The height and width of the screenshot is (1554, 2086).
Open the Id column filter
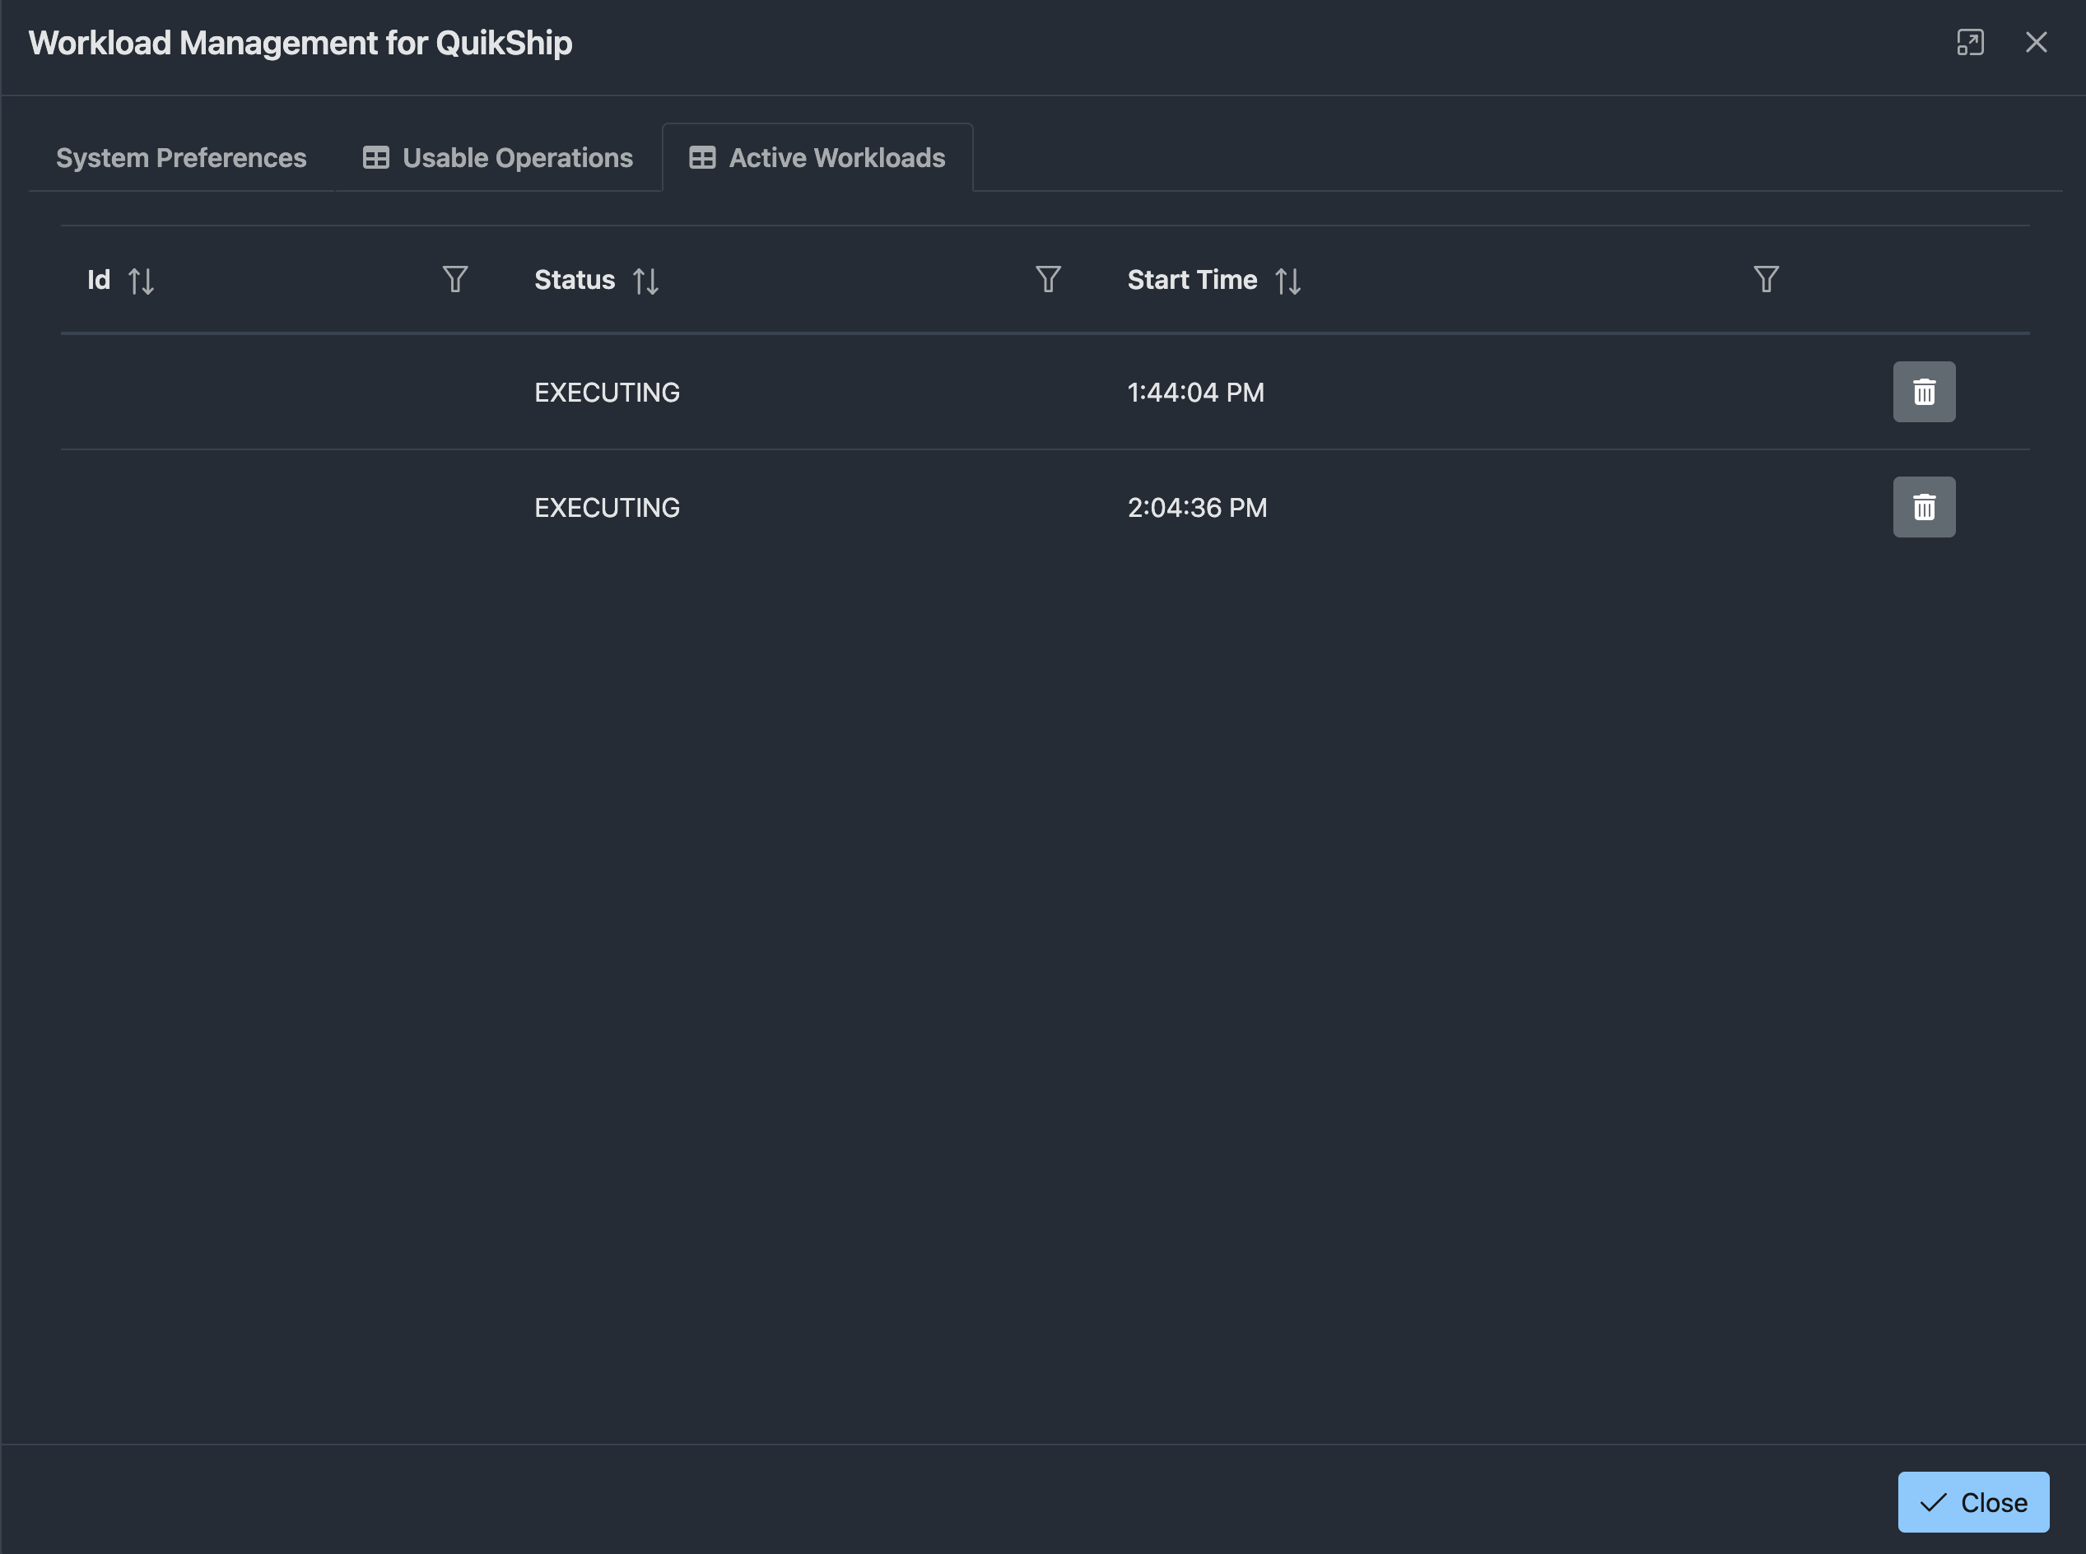pos(455,279)
